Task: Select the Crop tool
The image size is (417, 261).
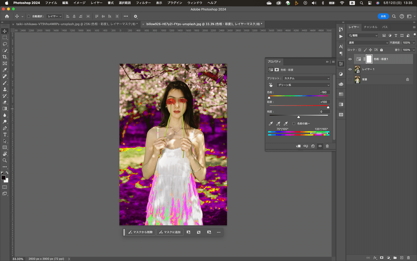Action: coord(5,57)
